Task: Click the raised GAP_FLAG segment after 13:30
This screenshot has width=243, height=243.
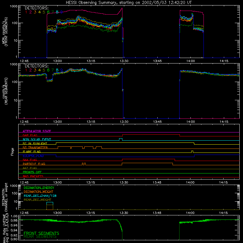Action: [x=151, y=135]
